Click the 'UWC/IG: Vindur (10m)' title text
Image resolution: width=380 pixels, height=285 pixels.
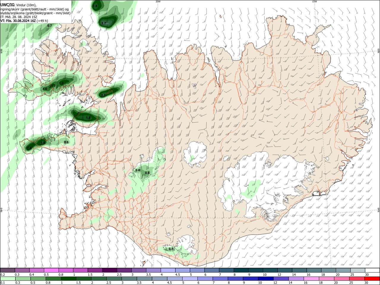(x=18, y=5)
